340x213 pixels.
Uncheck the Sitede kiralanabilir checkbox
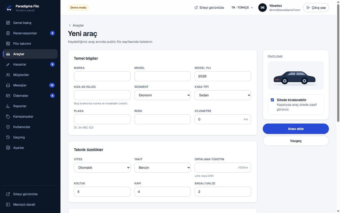(272, 100)
